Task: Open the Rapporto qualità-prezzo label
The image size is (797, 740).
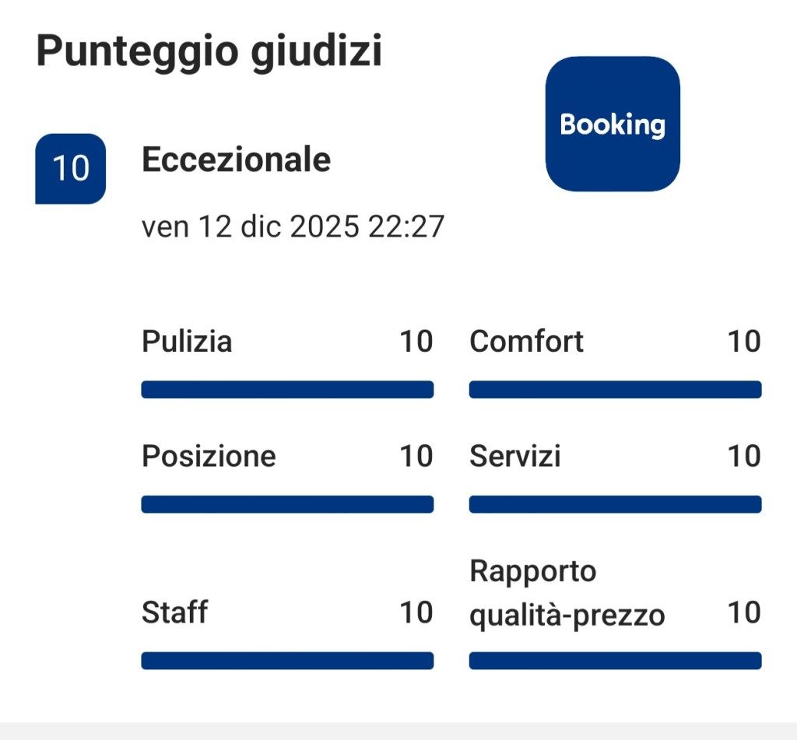Action: click(567, 593)
